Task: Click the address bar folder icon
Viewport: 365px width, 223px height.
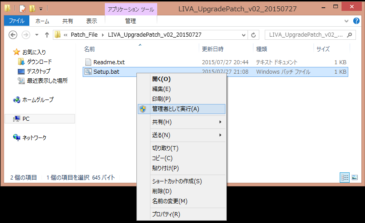Action: (x=57, y=35)
